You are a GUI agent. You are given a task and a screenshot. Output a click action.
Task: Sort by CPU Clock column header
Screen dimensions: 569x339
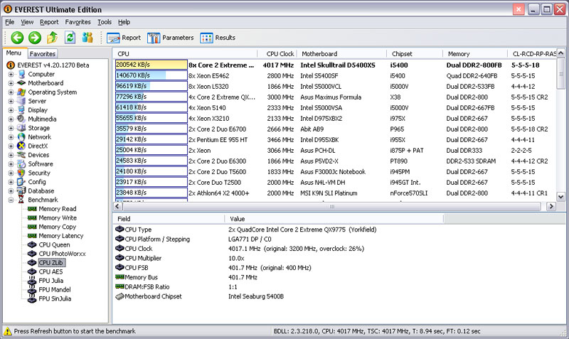[x=280, y=53]
